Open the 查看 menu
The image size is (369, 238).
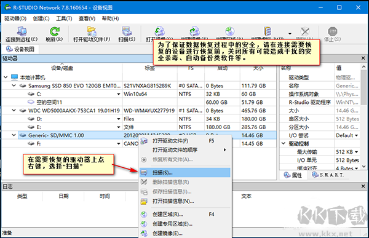(87, 18)
